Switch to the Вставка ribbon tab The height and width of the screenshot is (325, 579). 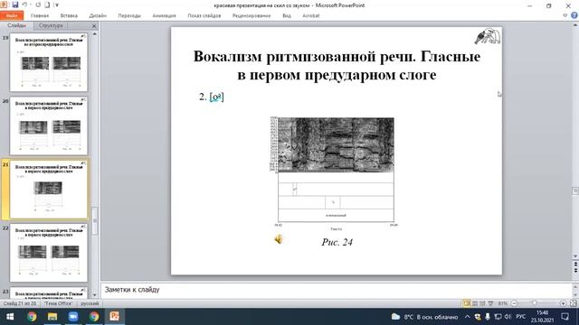point(69,16)
